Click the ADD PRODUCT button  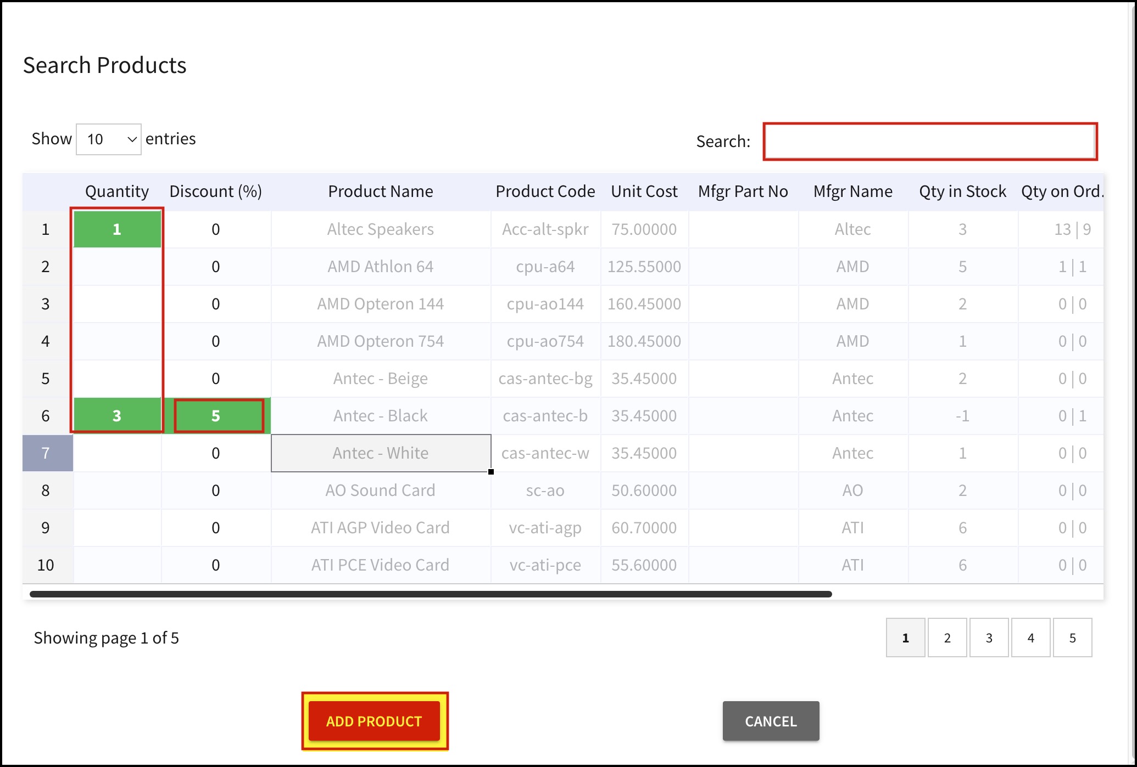click(374, 721)
